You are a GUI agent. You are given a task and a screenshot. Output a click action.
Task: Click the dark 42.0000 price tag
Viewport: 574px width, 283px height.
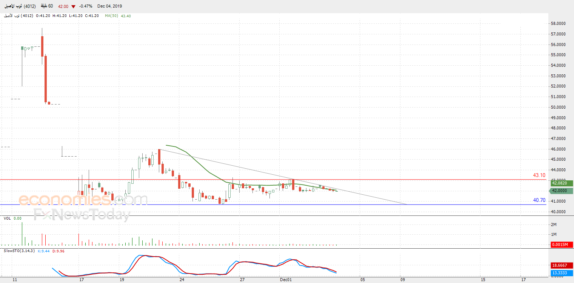pyautogui.click(x=562, y=191)
